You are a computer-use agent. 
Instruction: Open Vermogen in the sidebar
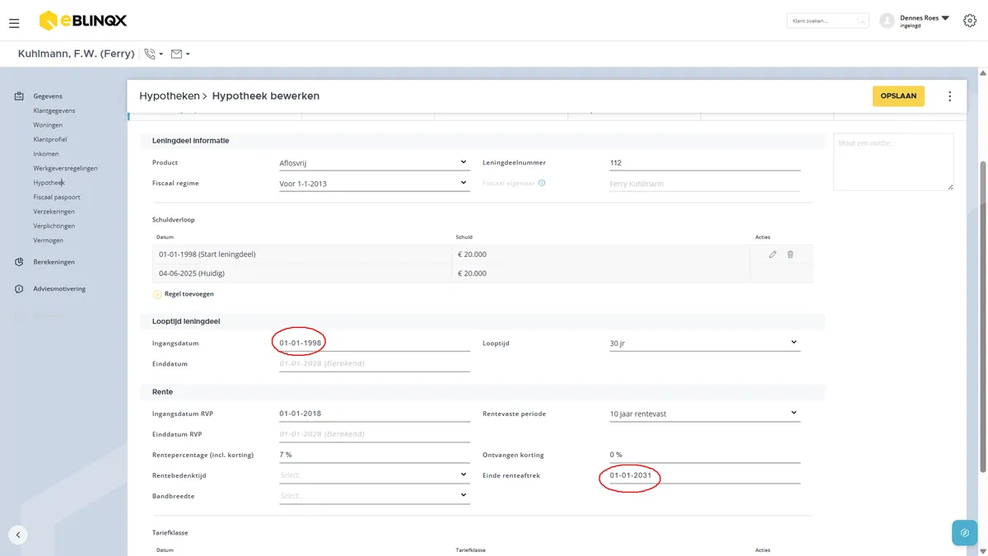click(49, 241)
